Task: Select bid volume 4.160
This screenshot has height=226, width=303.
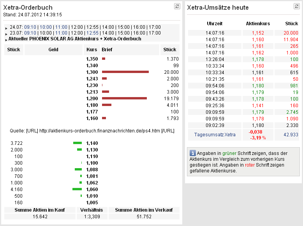Action: 16,189
